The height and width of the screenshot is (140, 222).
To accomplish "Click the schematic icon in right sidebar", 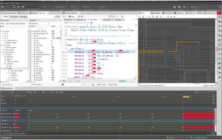I will pos(219,49).
